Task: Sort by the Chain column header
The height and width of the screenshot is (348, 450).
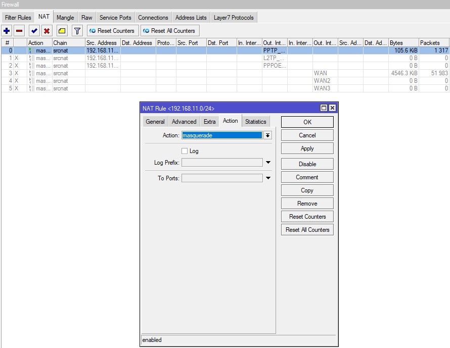Action: [69, 43]
